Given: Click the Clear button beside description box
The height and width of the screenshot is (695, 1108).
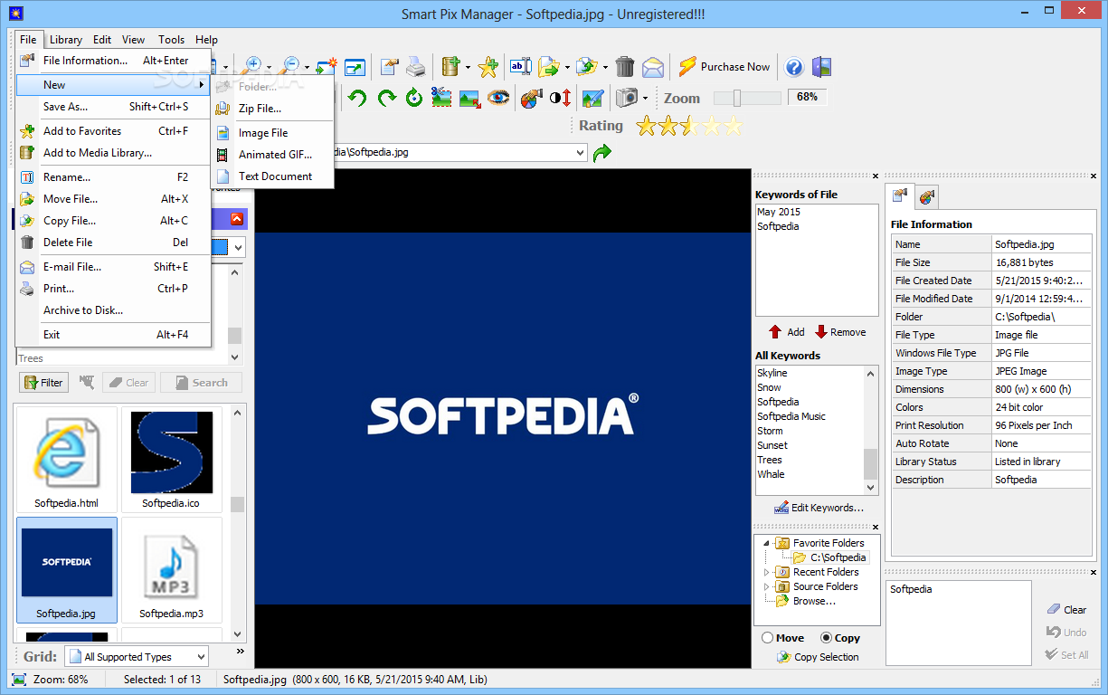Looking at the screenshot, I should click(1066, 610).
